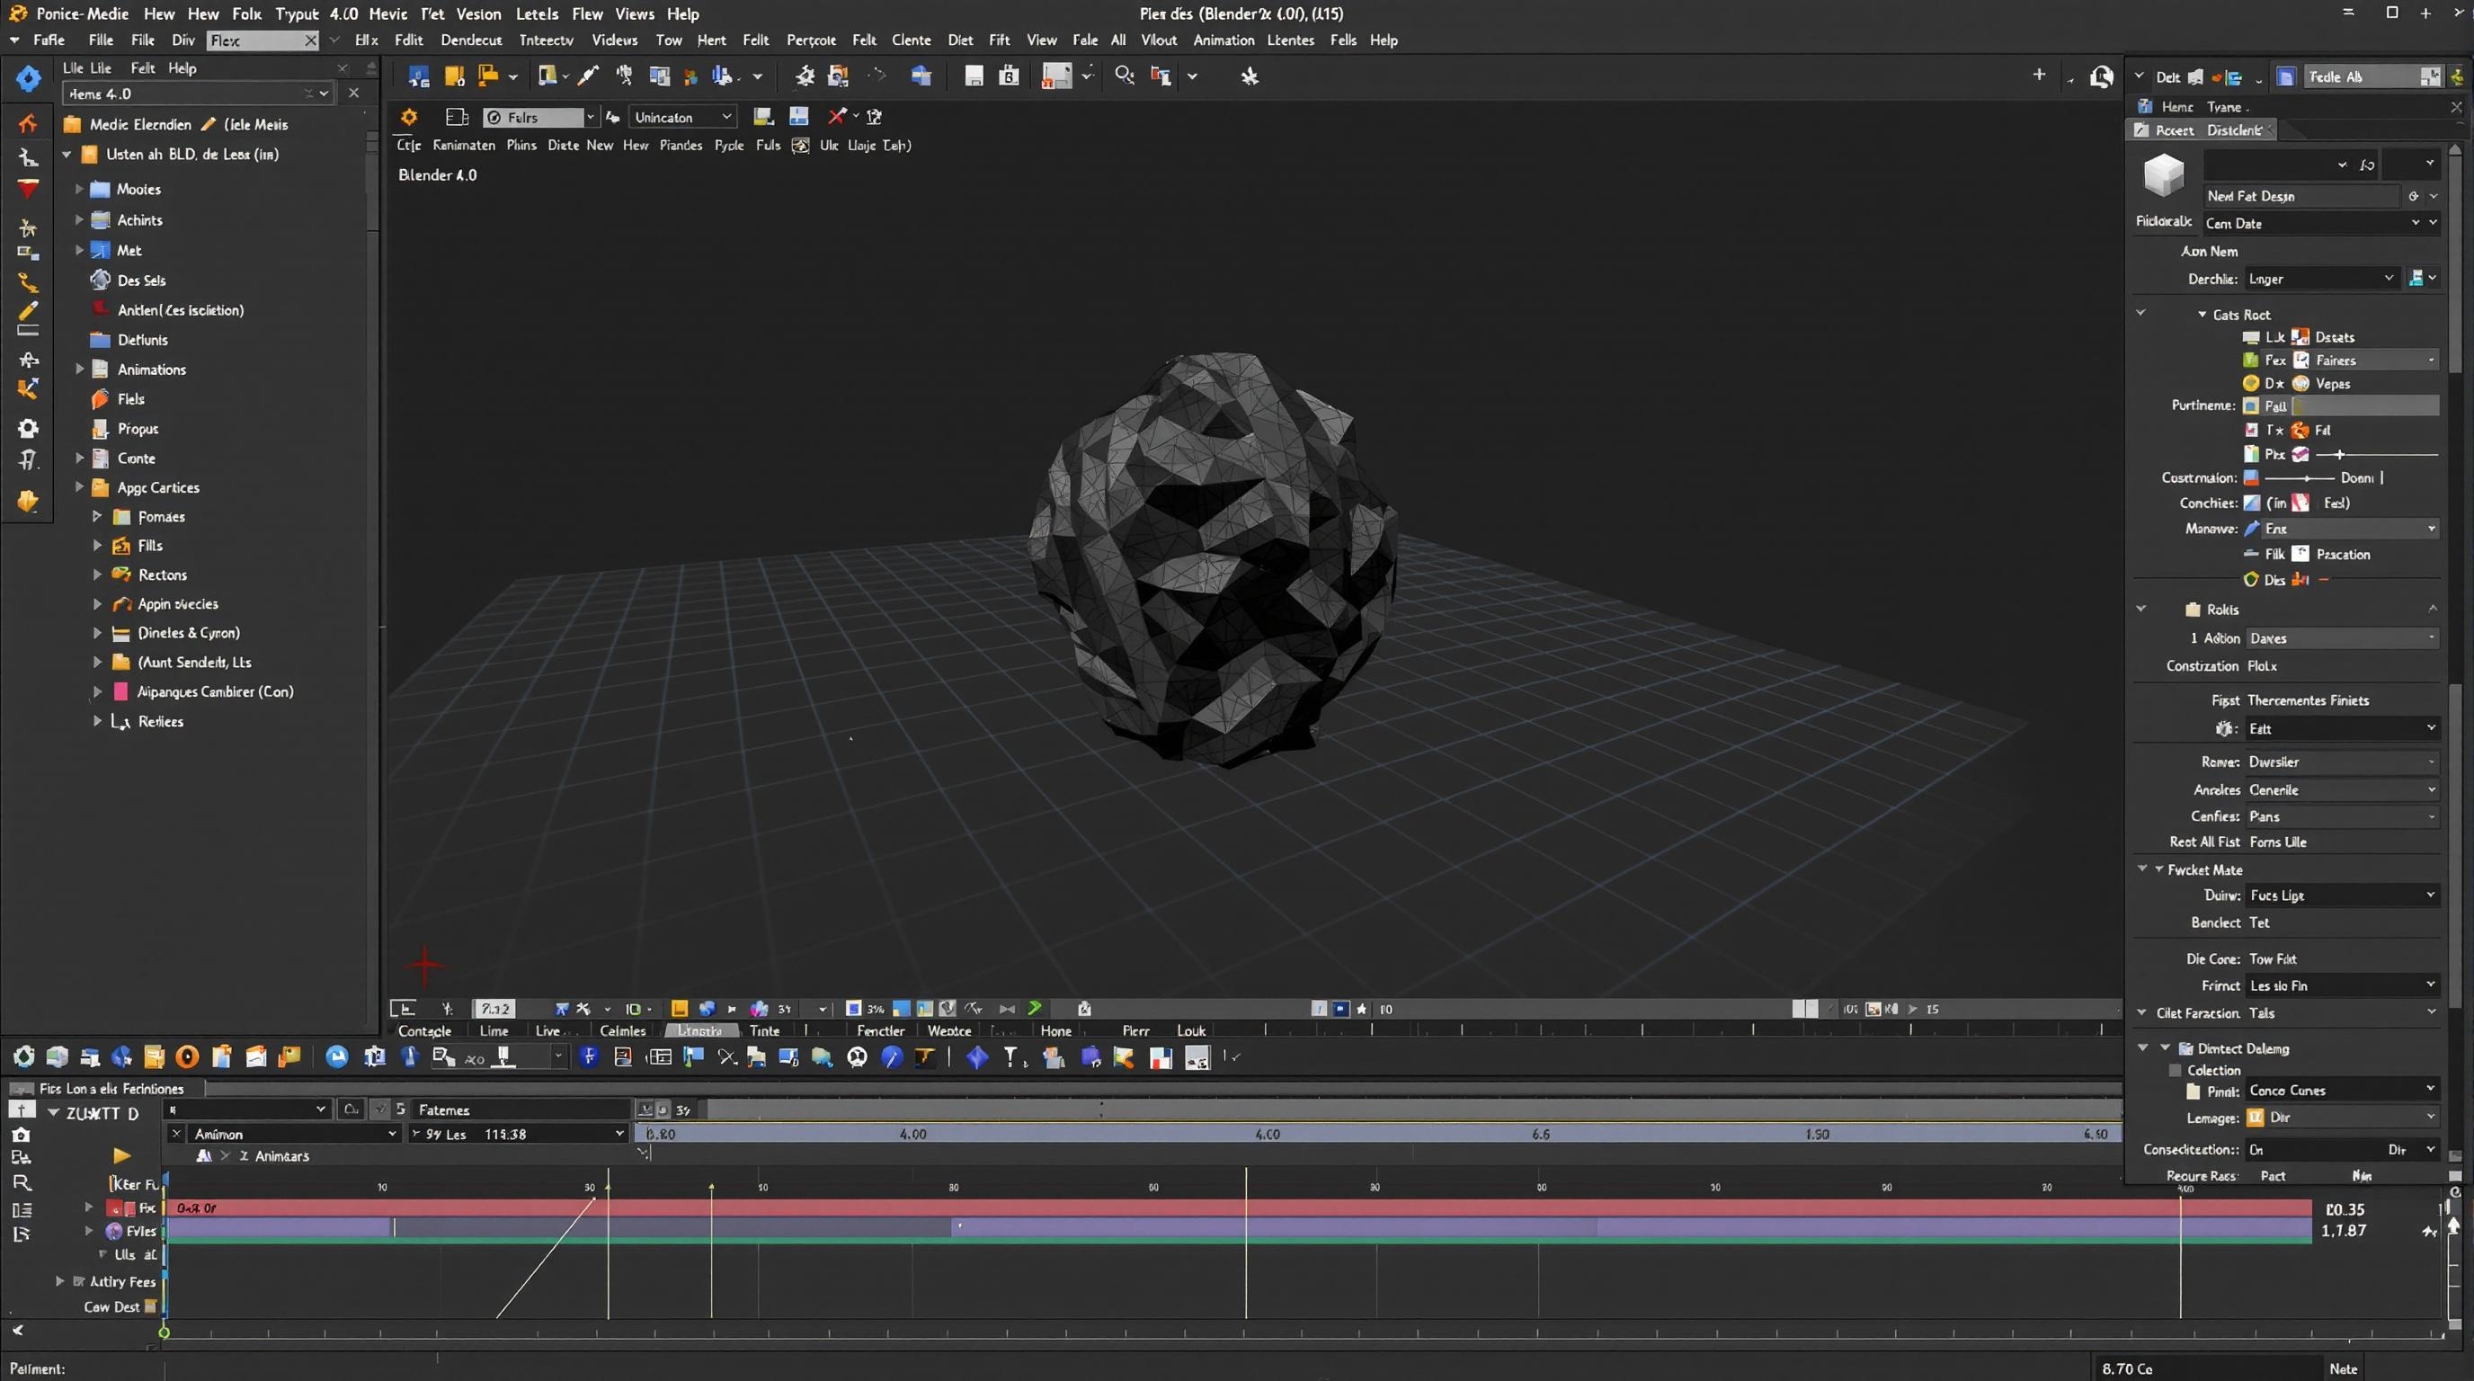Expand the Mooies folder
The width and height of the screenshot is (2474, 1381).
(80, 189)
